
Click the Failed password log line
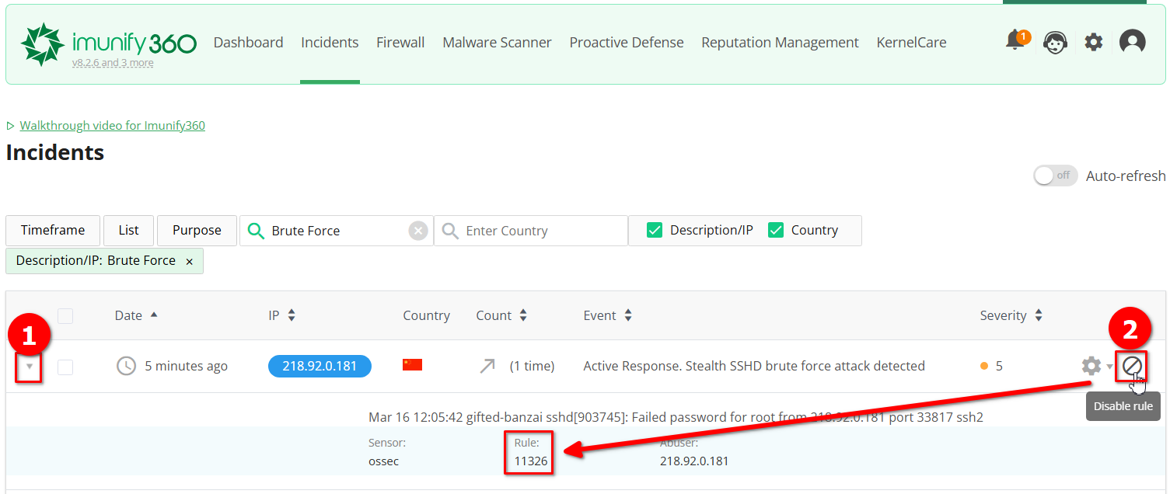click(x=676, y=417)
